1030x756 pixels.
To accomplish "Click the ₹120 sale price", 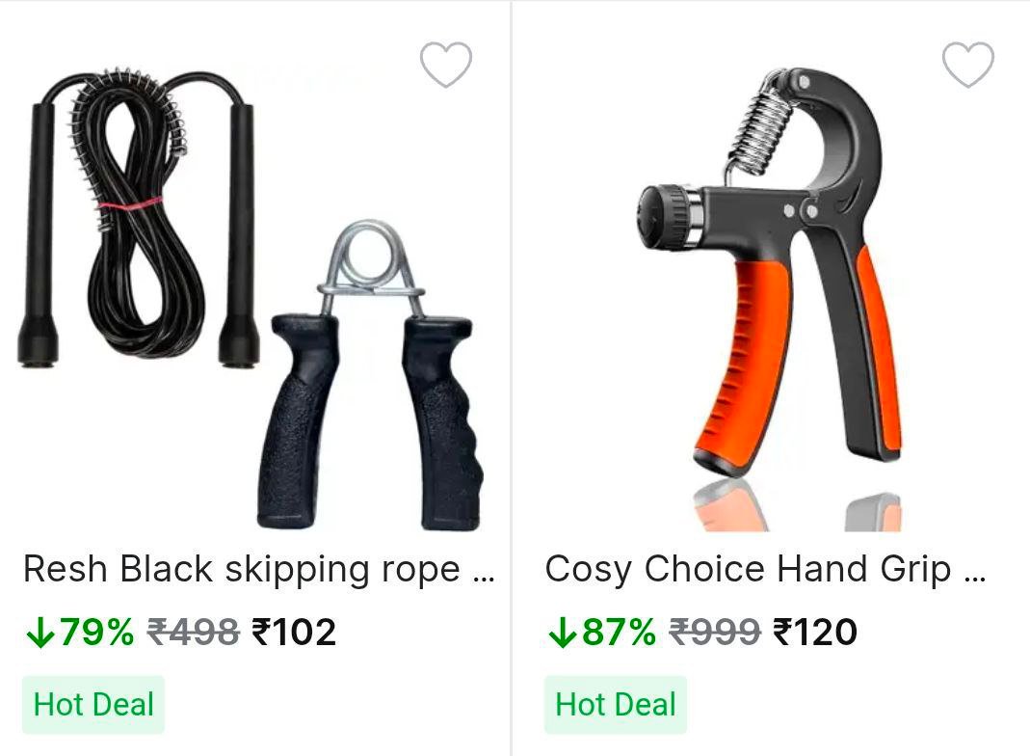I will [x=815, y=633].
